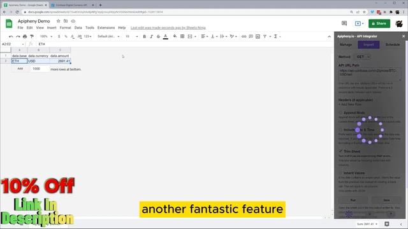This screenshot has height=229, width=408.
Task: Open Sheets home via green logo
Action: click(x=9, y=24)
